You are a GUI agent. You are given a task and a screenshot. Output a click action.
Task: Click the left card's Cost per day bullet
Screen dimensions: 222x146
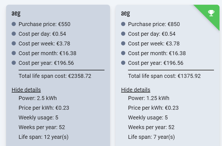(14, 34)
